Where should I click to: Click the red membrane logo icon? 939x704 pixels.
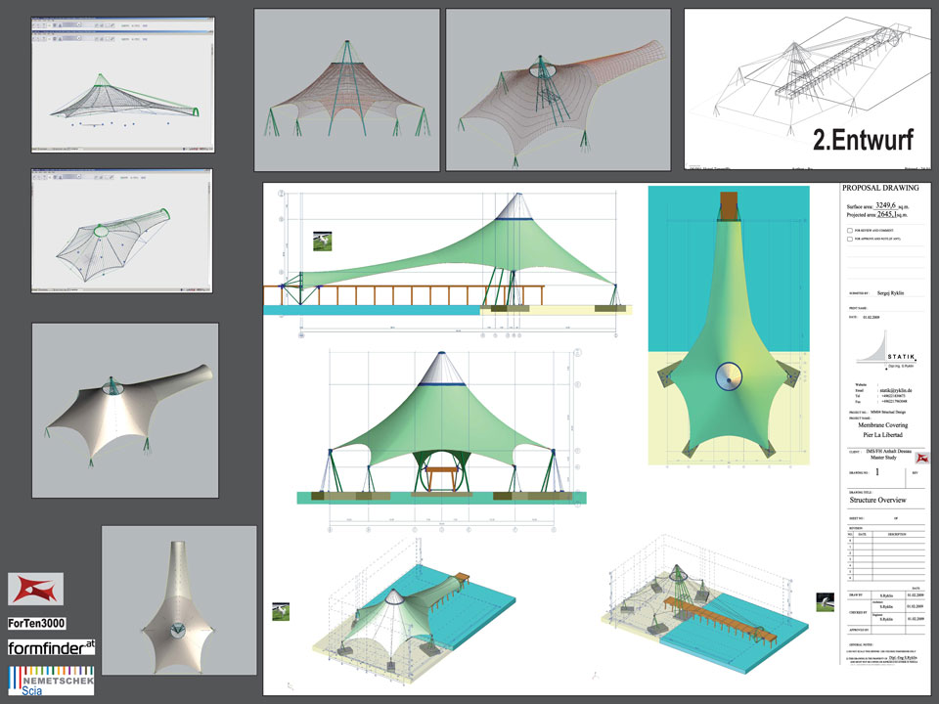(x=36, y=589)
